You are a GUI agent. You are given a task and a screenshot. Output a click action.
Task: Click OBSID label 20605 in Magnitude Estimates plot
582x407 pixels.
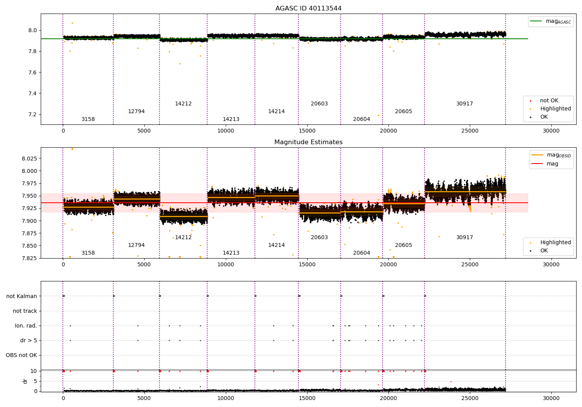(404, 245)
